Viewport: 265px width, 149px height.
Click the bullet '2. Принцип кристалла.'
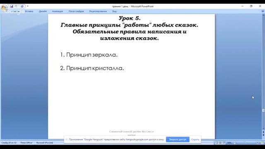pos(92,68)
